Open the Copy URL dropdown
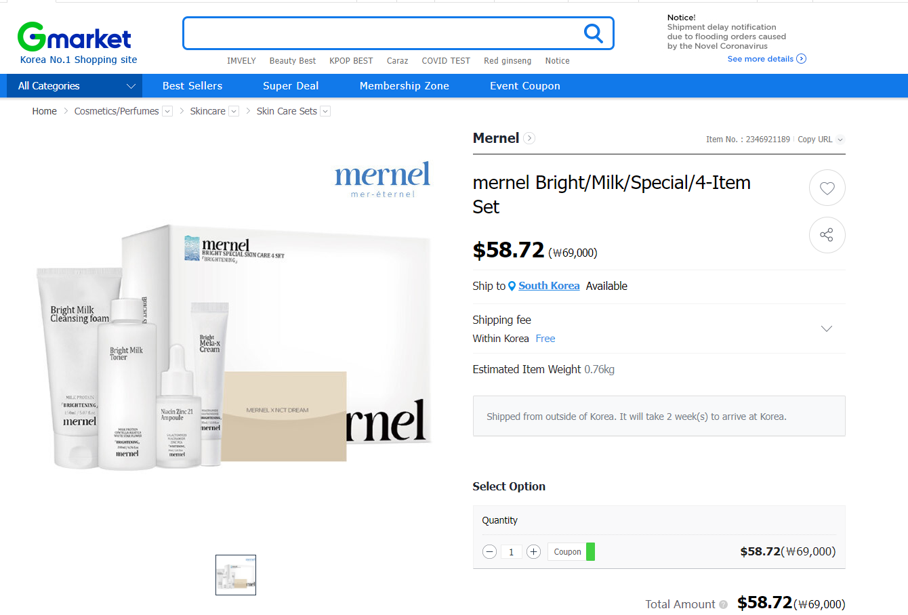Image resolution: width=908 pixels, height=615 pixels. [x=840, y=140]
